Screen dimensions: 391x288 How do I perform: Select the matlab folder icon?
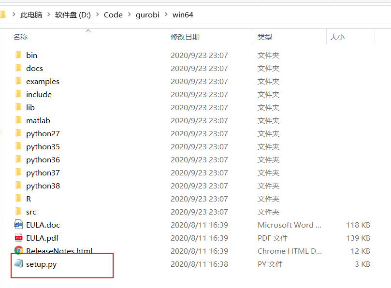[x=18, y=120]
